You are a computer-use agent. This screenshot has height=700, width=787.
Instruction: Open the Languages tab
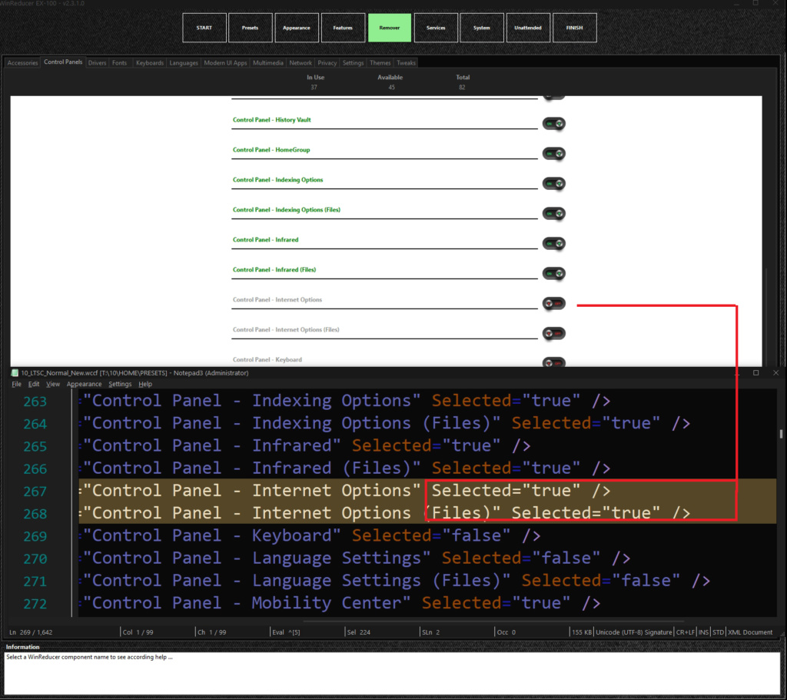tap(184, 63)
